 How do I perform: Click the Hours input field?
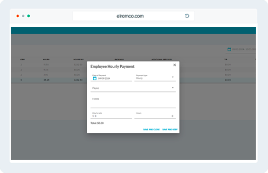coord(155,115)
